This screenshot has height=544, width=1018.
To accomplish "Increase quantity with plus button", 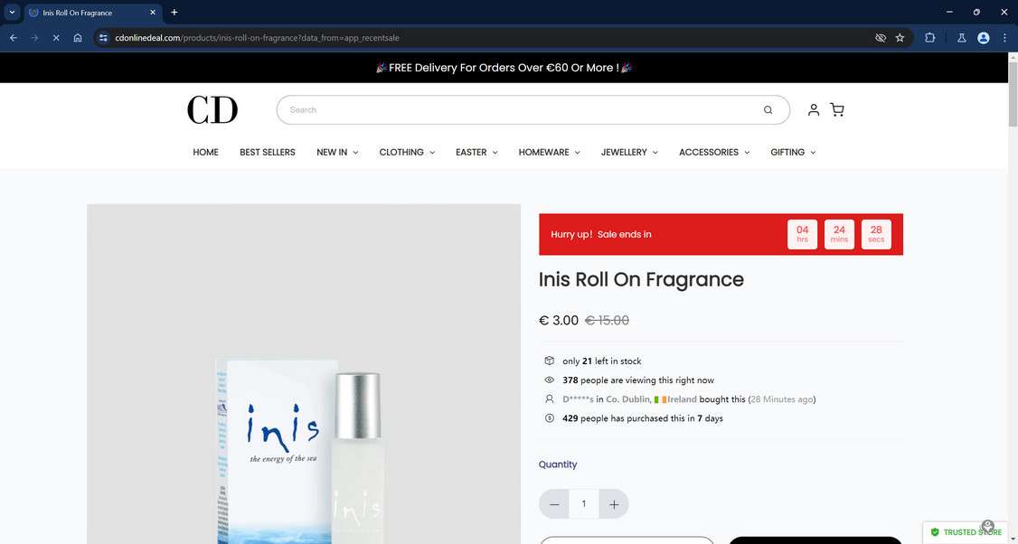I will pyautogui.click(x=614, y=503).
